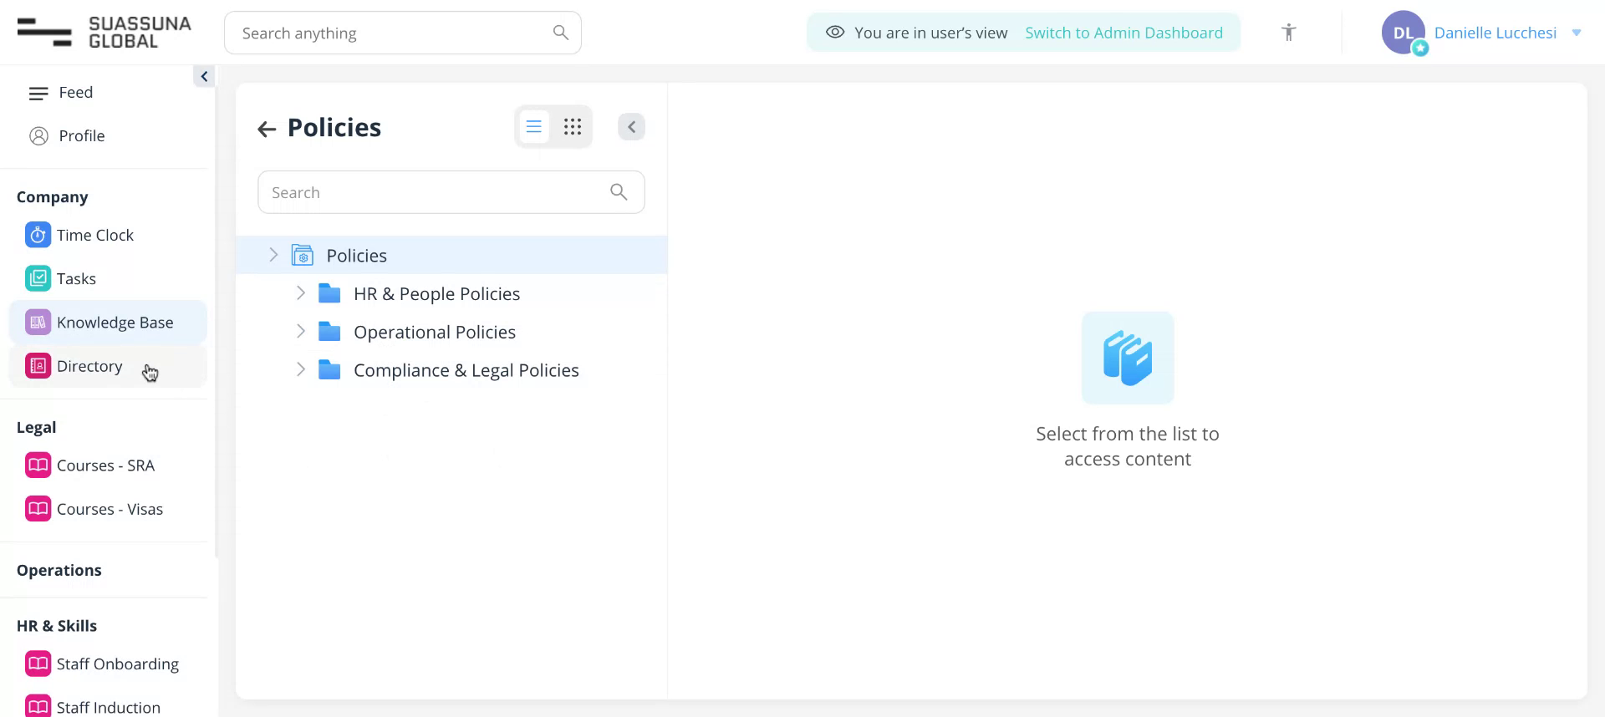Click the DL user avatar
This screenshot has width=1605, height=717.
pyautogui.click(x=1403, y=33)
